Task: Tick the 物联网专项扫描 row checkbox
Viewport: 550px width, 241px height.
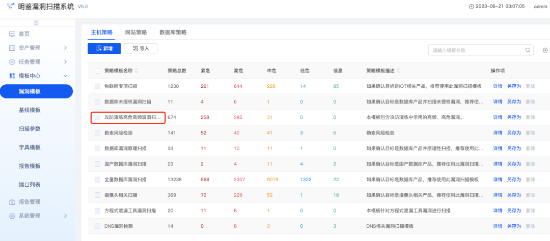Action: 97,86
